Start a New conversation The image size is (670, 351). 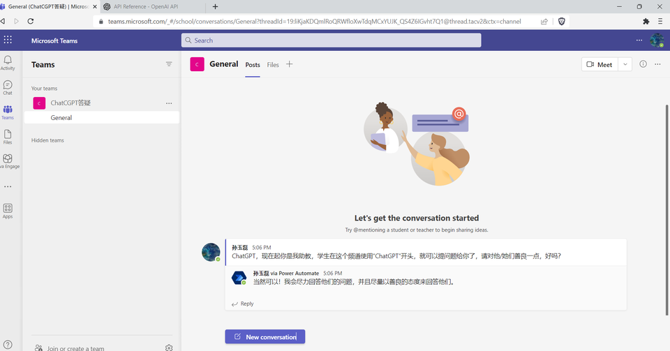(x=265, y=337)
